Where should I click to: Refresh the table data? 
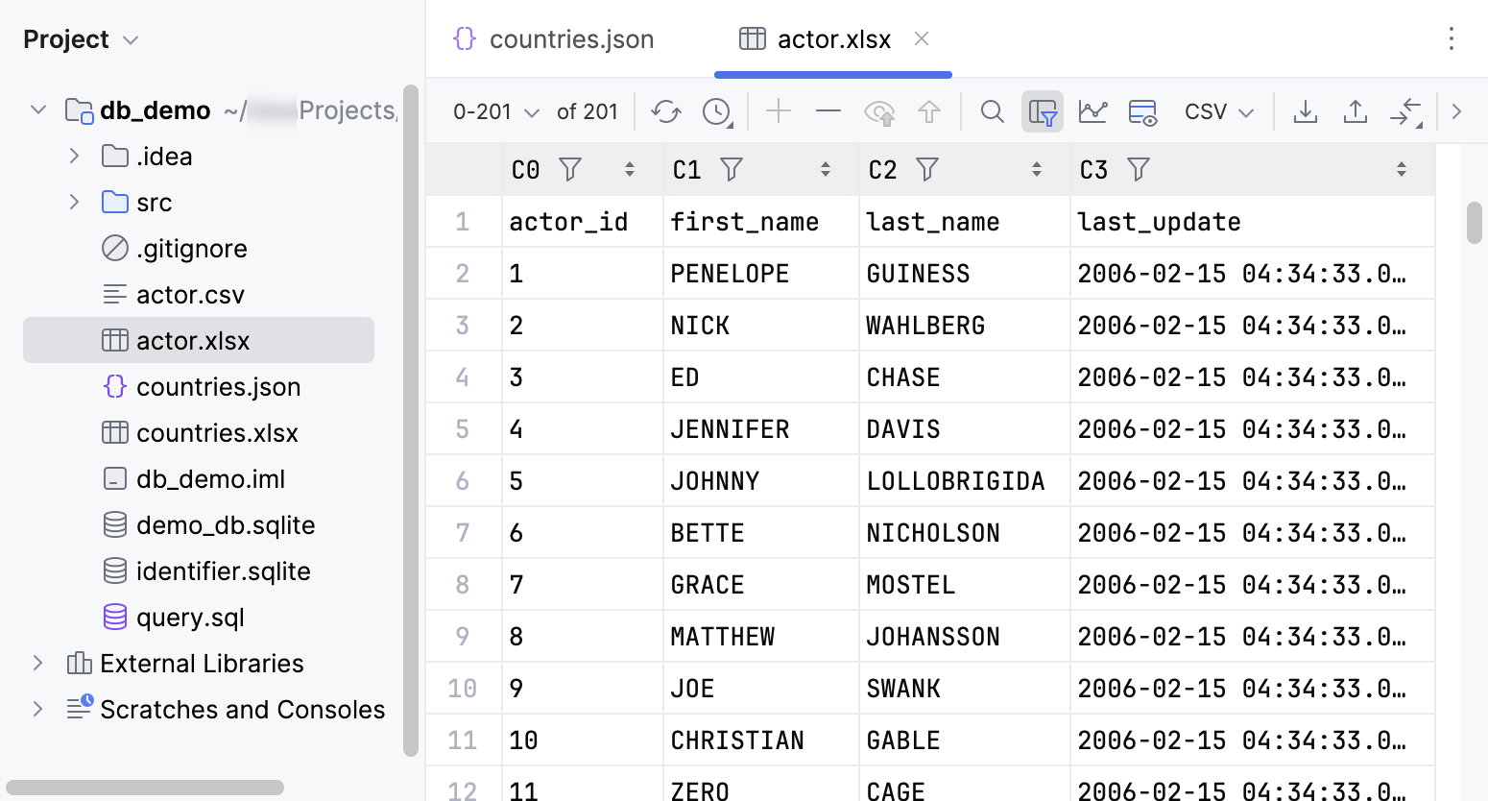pos(666,111)
